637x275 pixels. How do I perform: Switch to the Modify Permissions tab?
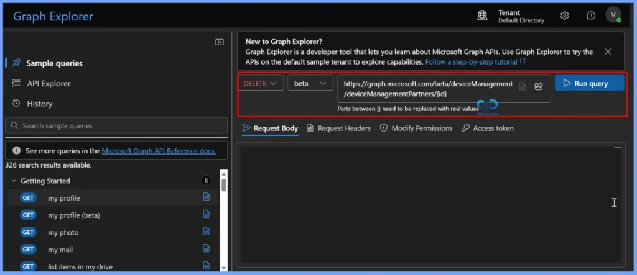click(x=416, y=128)
